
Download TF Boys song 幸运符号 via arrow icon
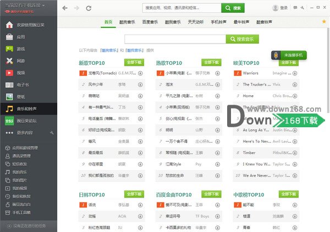(x=218, y=216)
